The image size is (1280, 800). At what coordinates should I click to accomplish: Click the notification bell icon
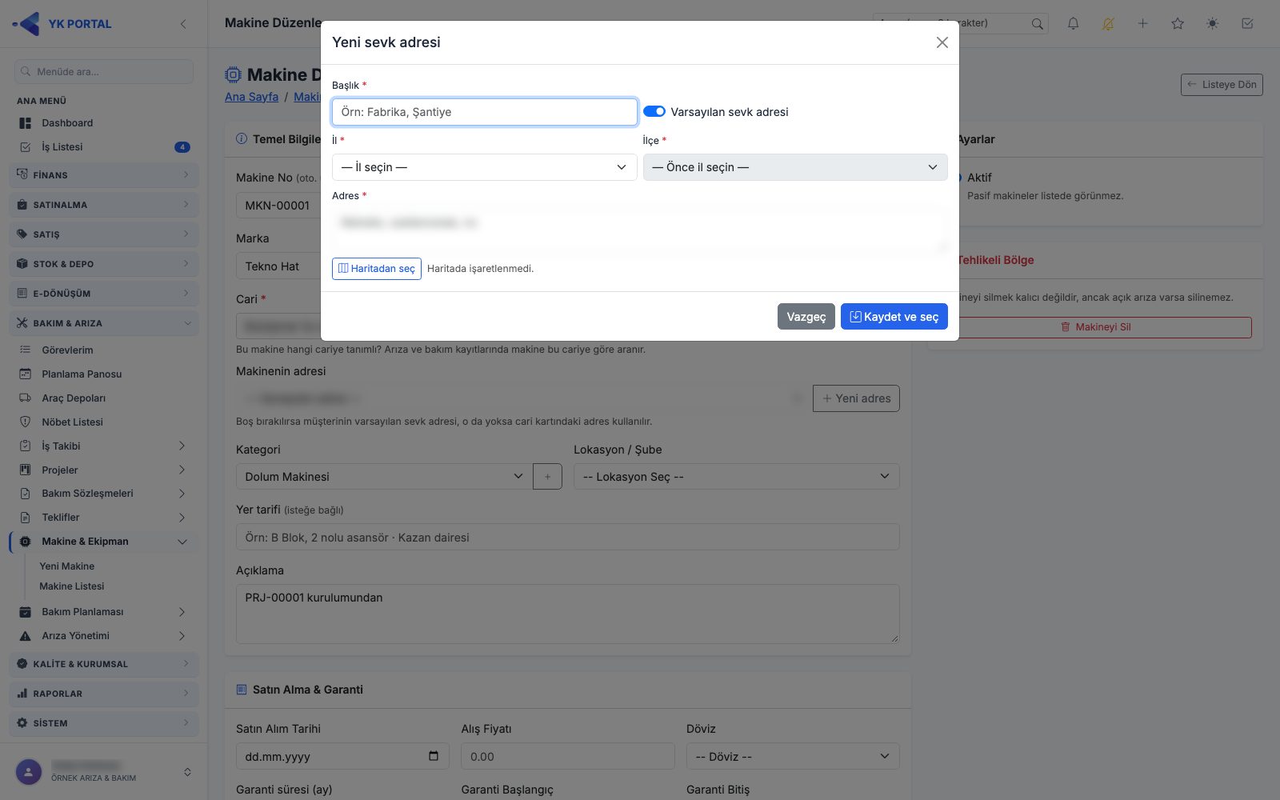(1074, 23)
